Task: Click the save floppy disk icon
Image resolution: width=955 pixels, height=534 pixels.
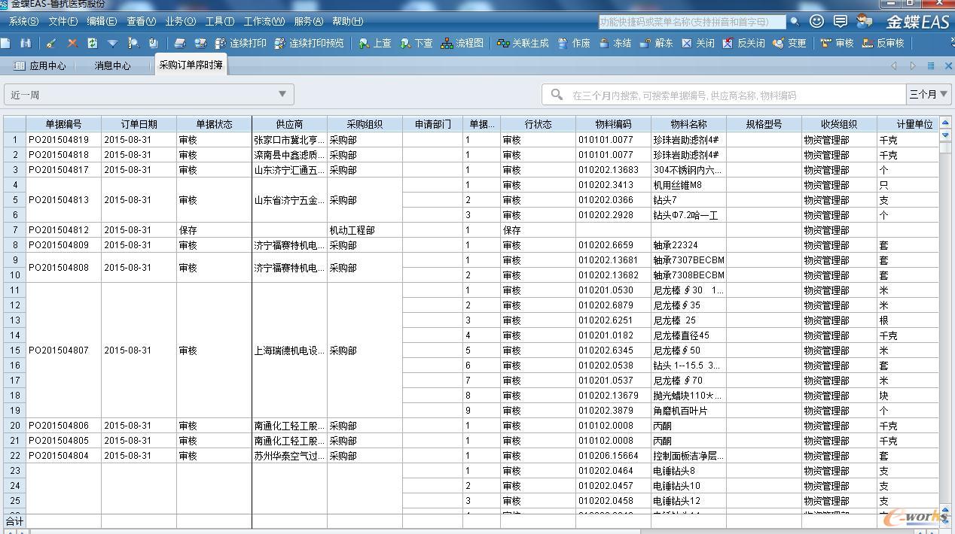Action: coord(26,44)
